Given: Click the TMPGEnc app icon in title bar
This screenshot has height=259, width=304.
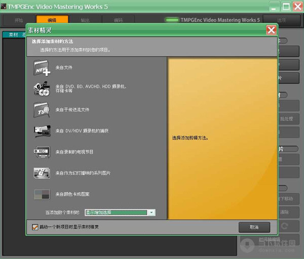Looking at the screenshot, I should click(4, 7).
